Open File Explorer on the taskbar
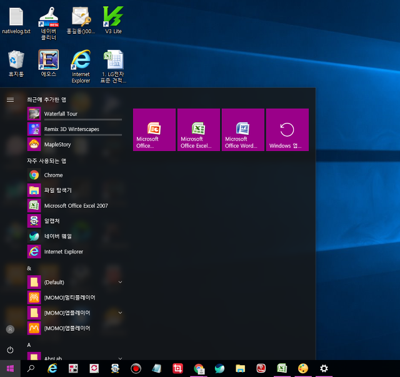400x377 pixels. tap(240, 368)
